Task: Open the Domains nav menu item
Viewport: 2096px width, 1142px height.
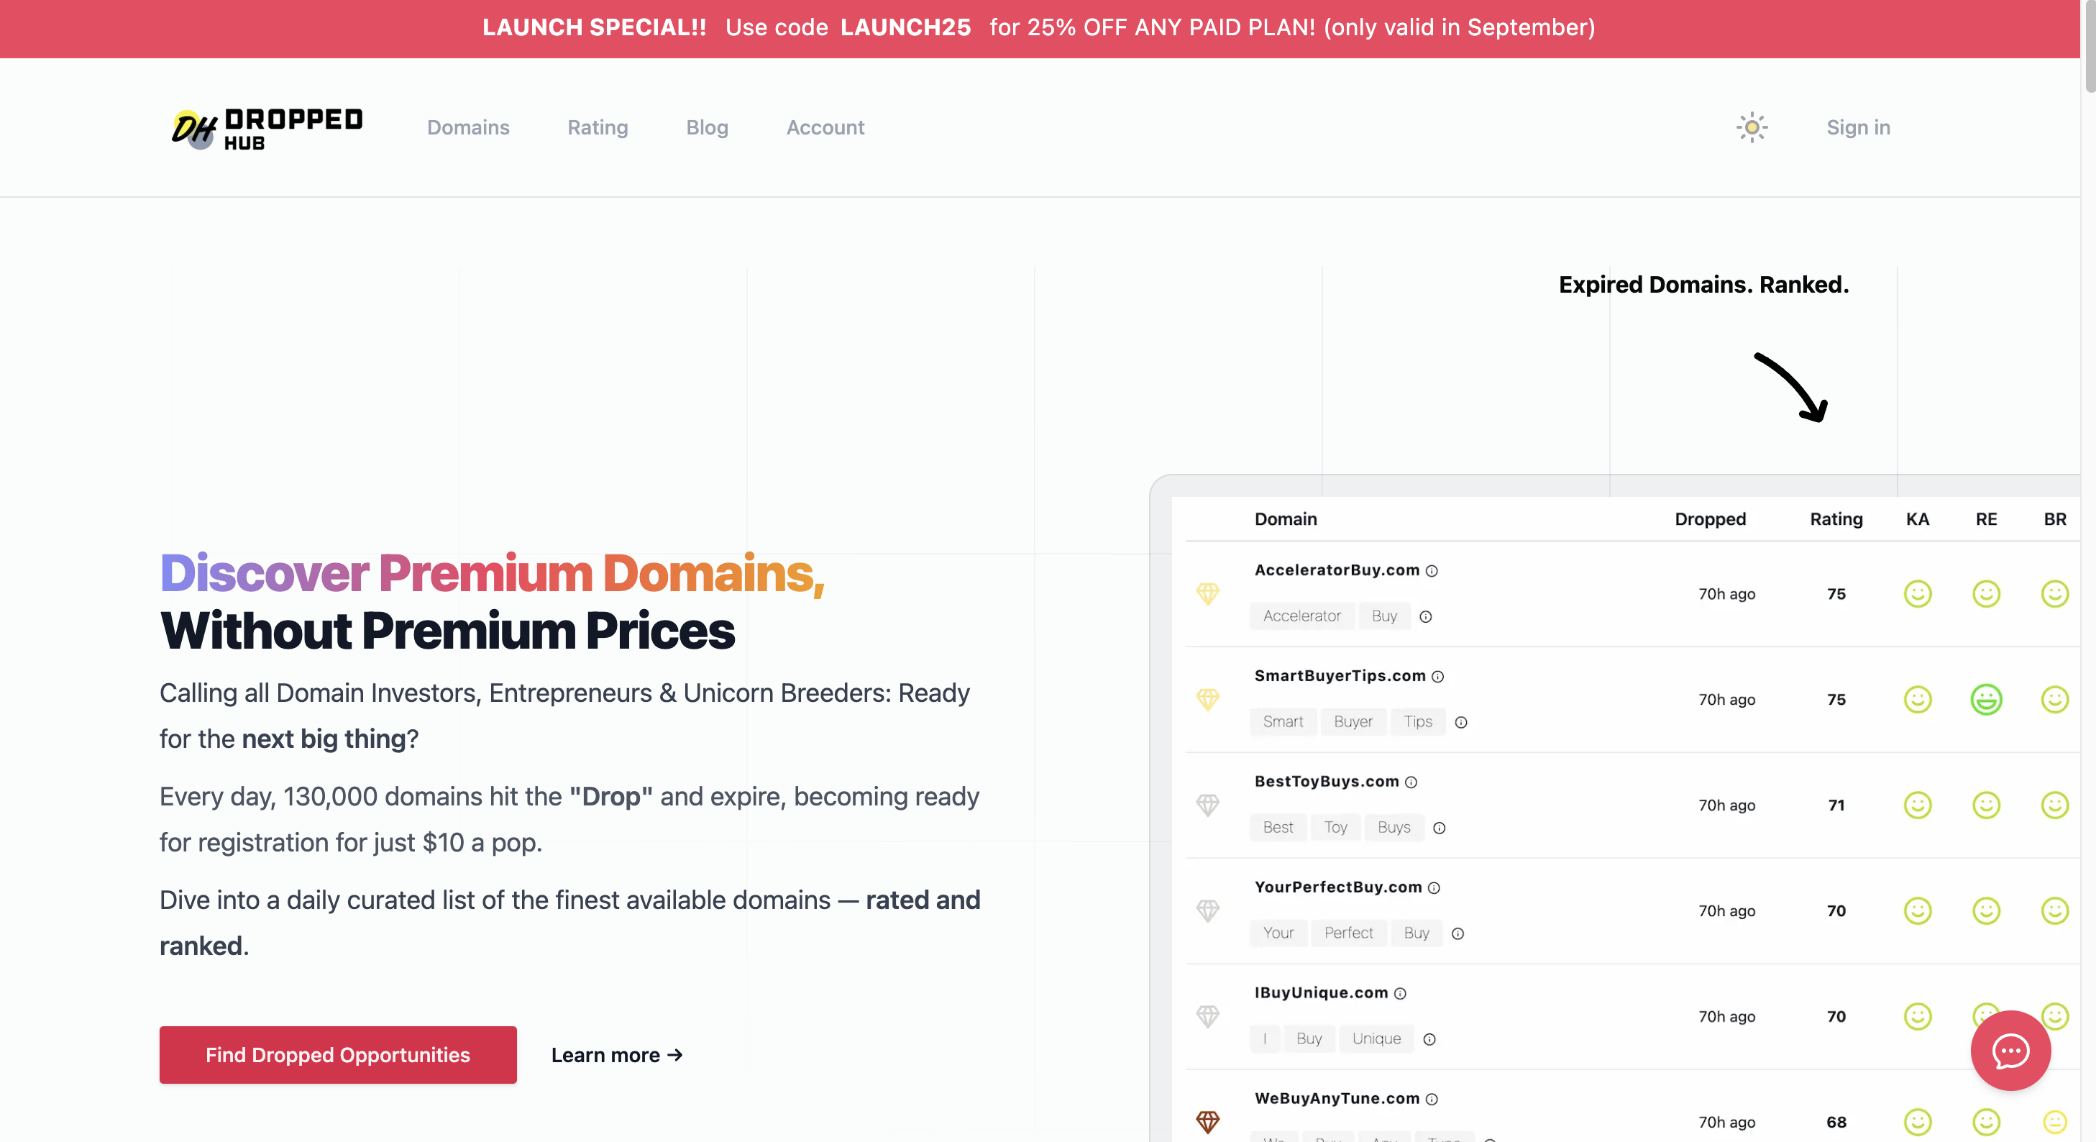Action: [x=468, y=128]
